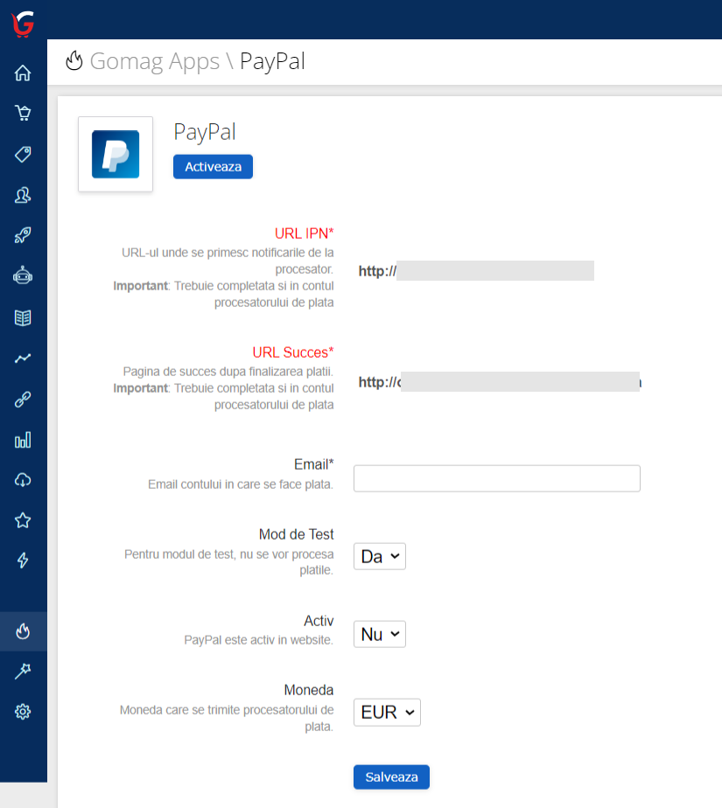Open the cloud import icon
This screenshot has height=808, width=722.
[23, 479]
